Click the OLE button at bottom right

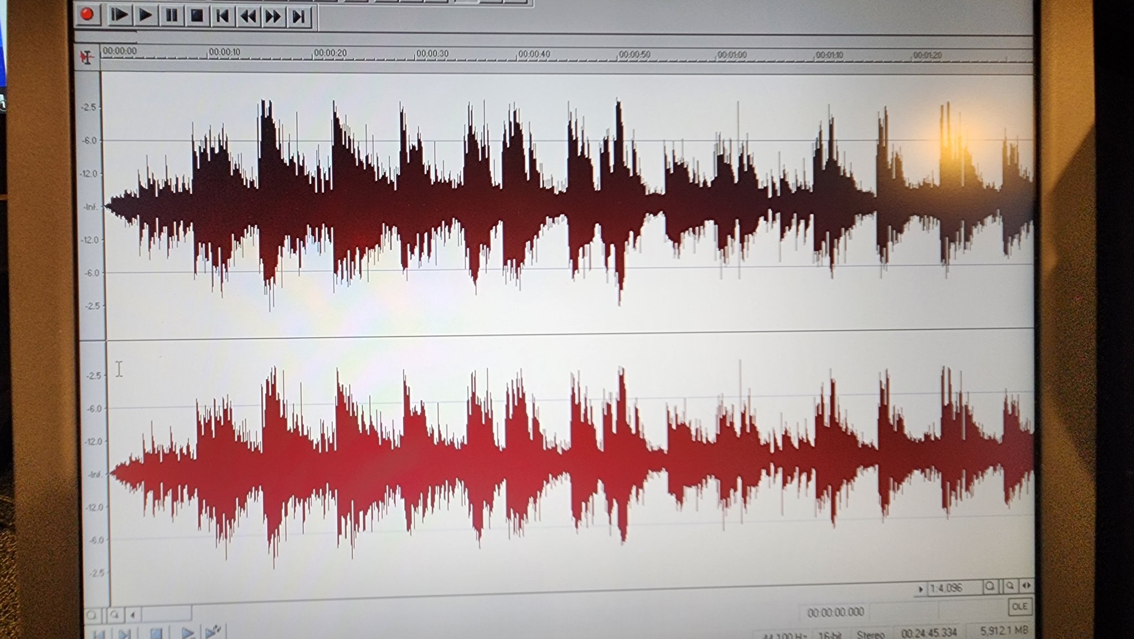tap(1019, 606)
